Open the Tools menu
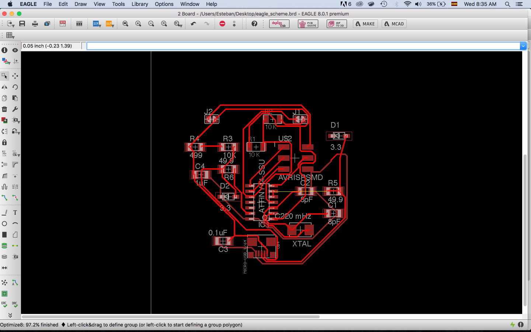Viewport: 531px width, 332px height. (118, 4)
